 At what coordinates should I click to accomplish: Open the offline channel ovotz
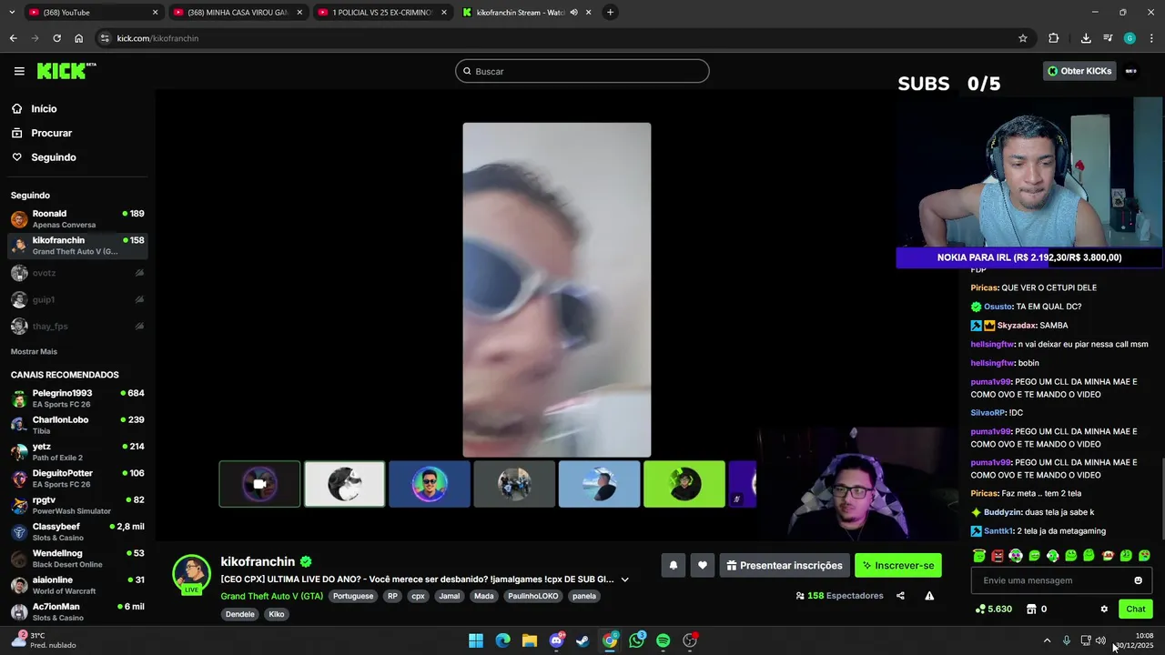(77, 273)
